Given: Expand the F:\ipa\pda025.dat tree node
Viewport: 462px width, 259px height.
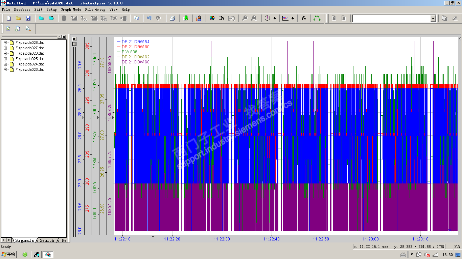Looking at the screenshot, I should (5, 59).
